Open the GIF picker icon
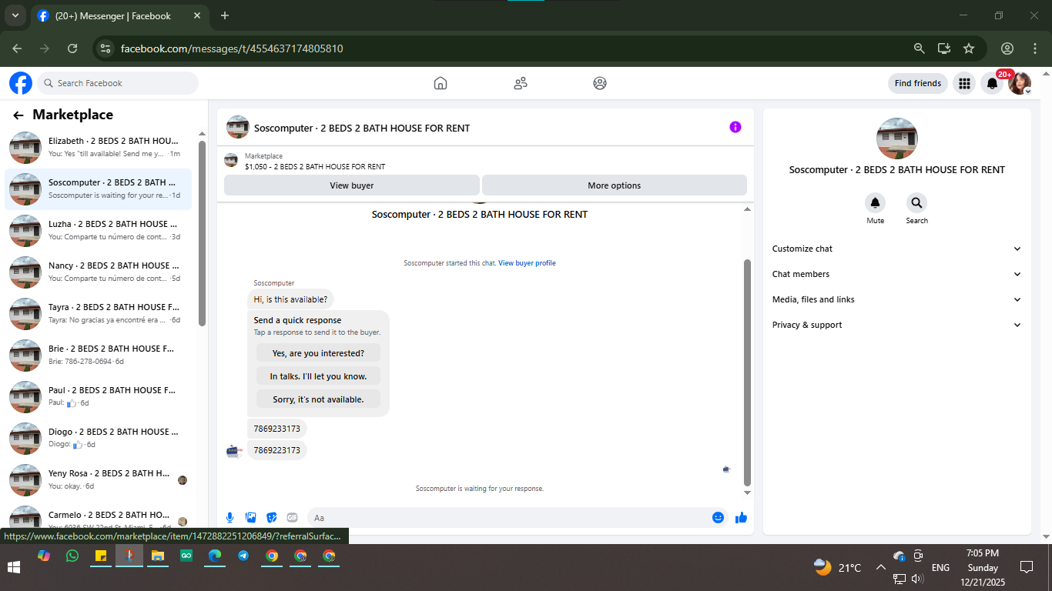 292,518
